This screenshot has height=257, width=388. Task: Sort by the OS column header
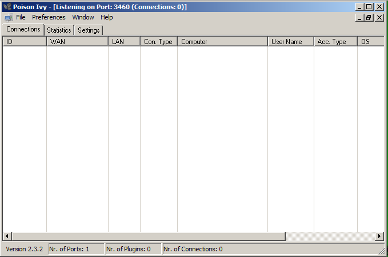[371, 42]
